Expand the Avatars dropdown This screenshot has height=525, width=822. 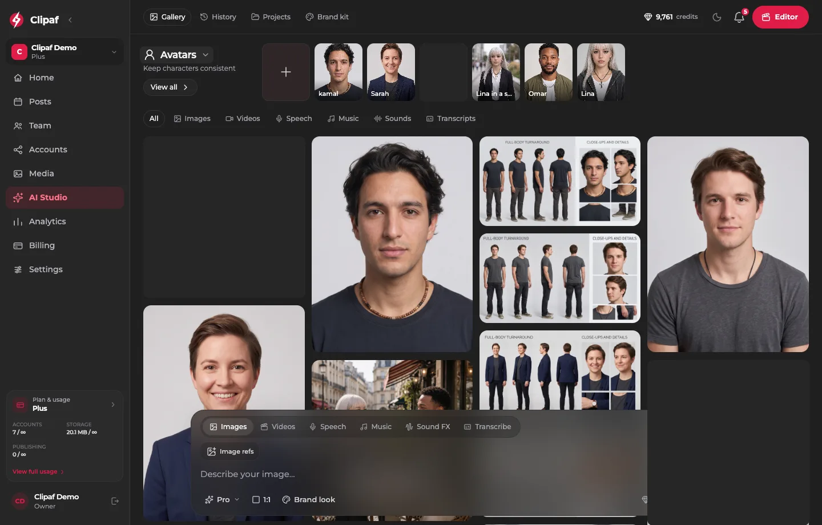pyautogui.click(x=176, y=55)
